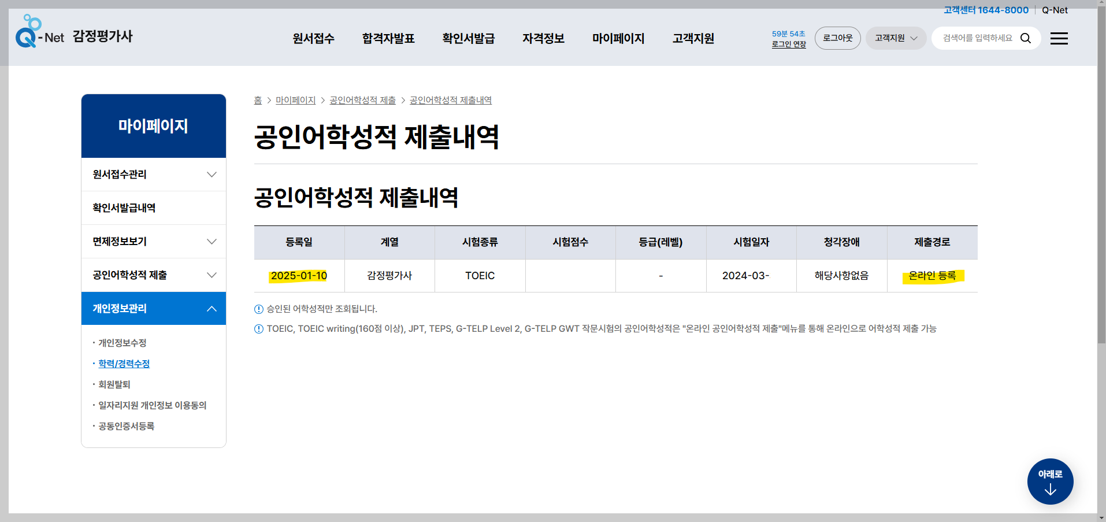Select 원서접수관리 sidebar label
1106x522 pixels.
pyautogui.click(x=120, y=175)
